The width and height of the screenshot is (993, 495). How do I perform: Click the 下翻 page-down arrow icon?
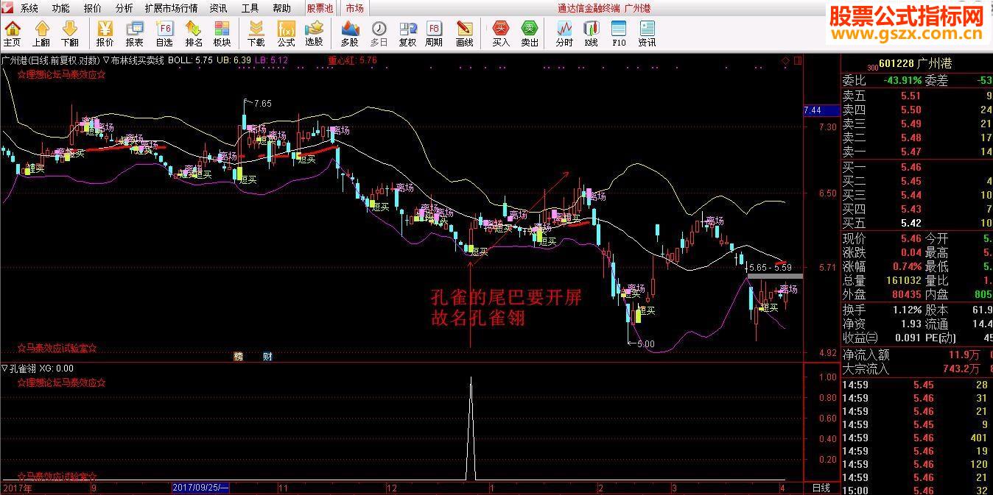point(69,34)
